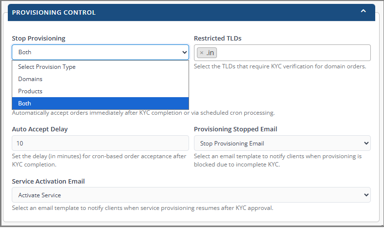Click the Service Activation Email dropdown arrow
The width and height of the screenshot is (384, 228).
366,195
